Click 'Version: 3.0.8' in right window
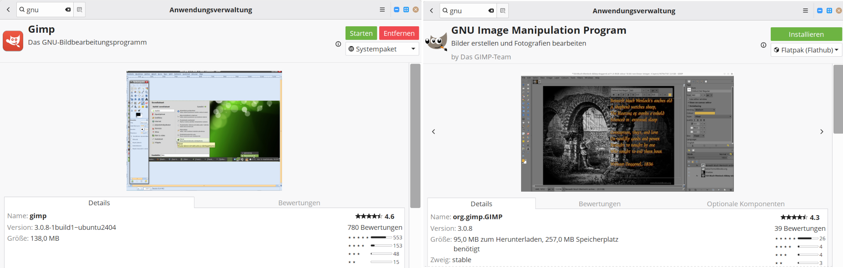The height and width of the screenshot is (268, 843). point(452,228)
